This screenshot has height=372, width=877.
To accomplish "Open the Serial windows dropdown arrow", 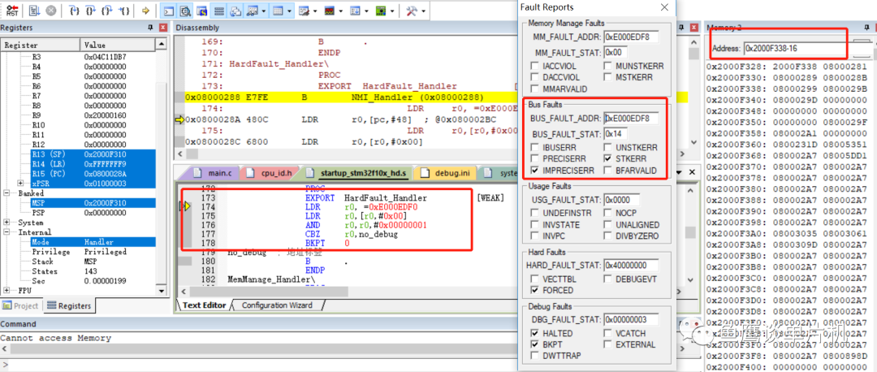I will (315, 10).
